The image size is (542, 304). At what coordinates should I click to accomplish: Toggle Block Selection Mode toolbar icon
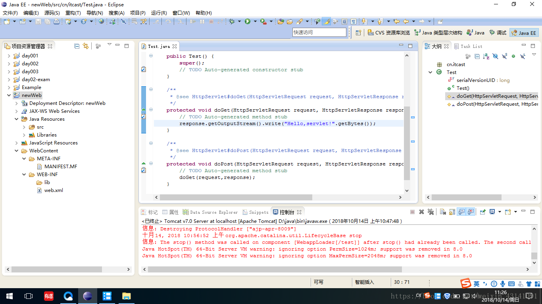point(344,21)
